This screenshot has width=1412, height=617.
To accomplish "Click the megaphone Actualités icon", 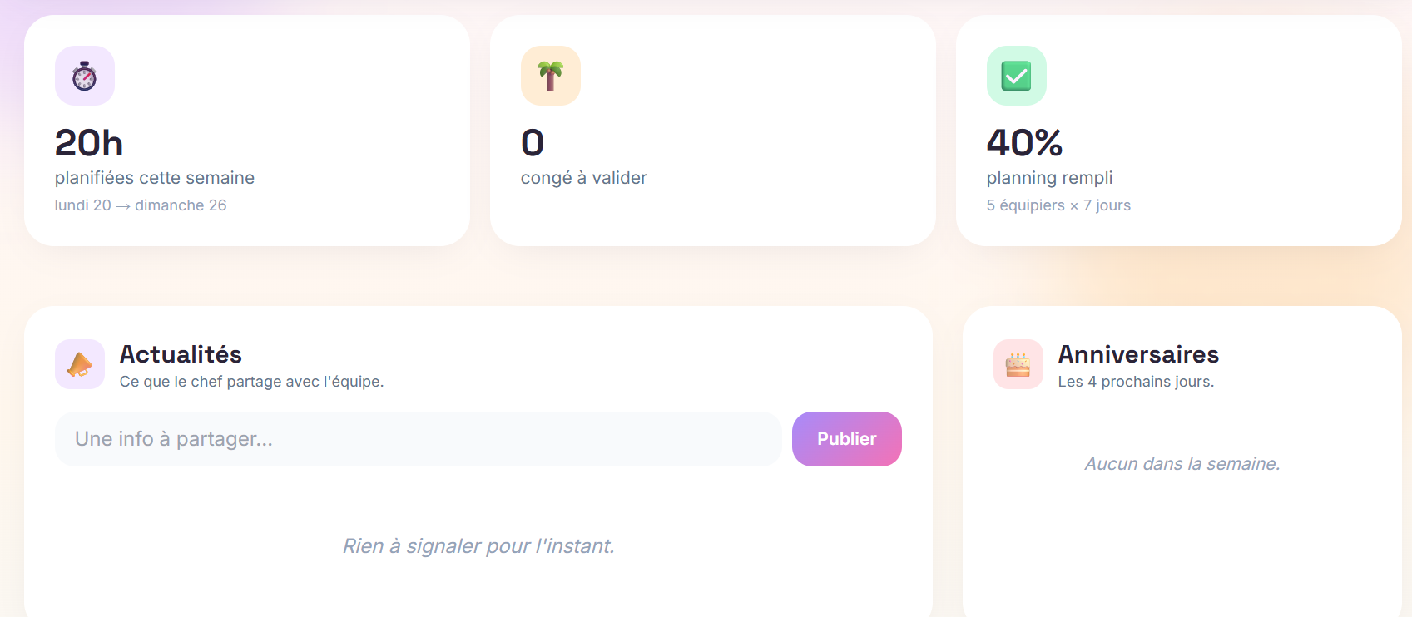I will pos(79,363).
